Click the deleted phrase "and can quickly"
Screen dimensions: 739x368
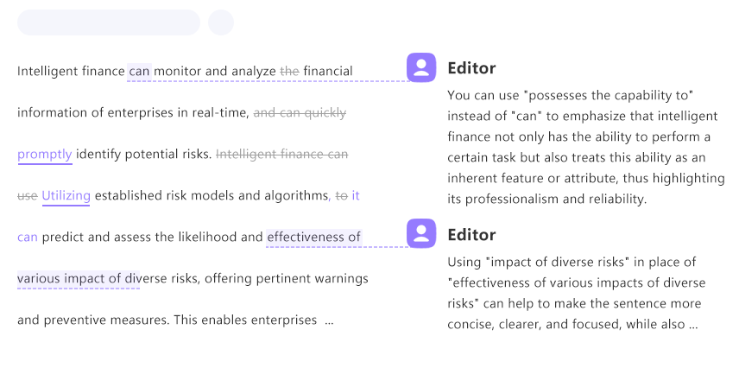pos(300,113)
